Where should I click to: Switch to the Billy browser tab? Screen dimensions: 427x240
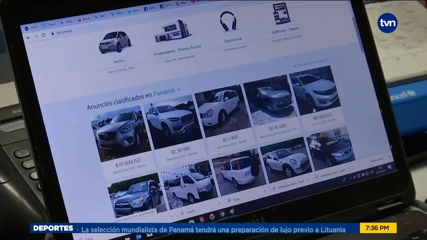point(181,3)
